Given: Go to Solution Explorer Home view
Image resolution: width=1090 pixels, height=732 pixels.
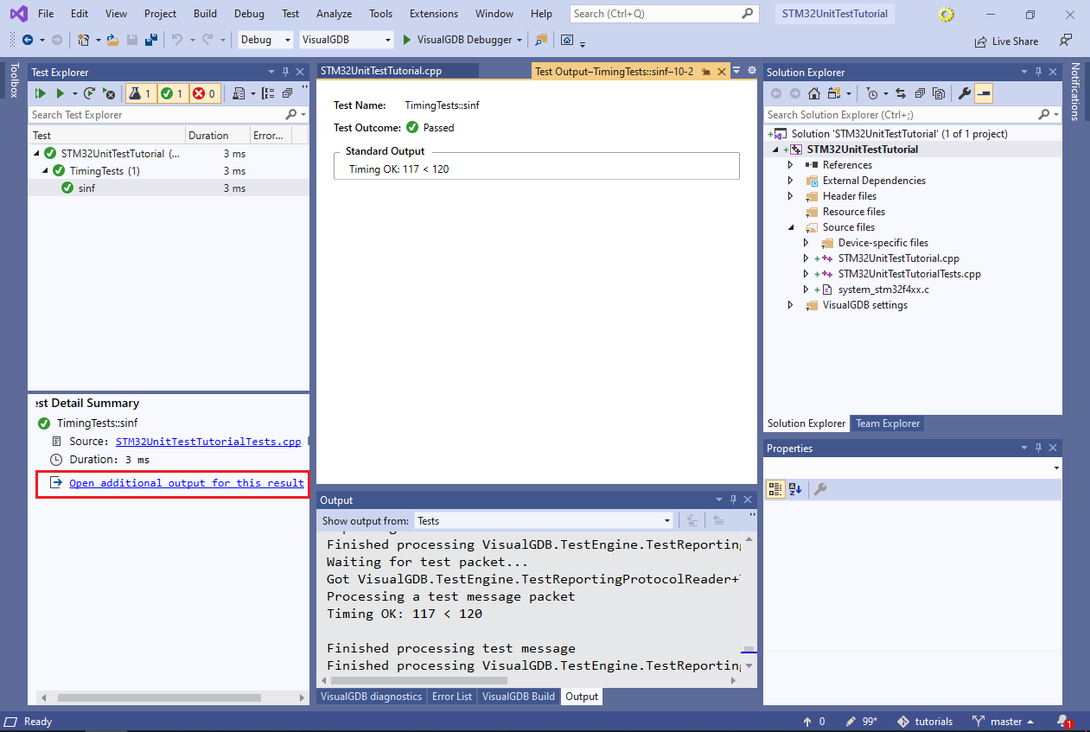Looking at the screenshot, I should click(813, 93).
